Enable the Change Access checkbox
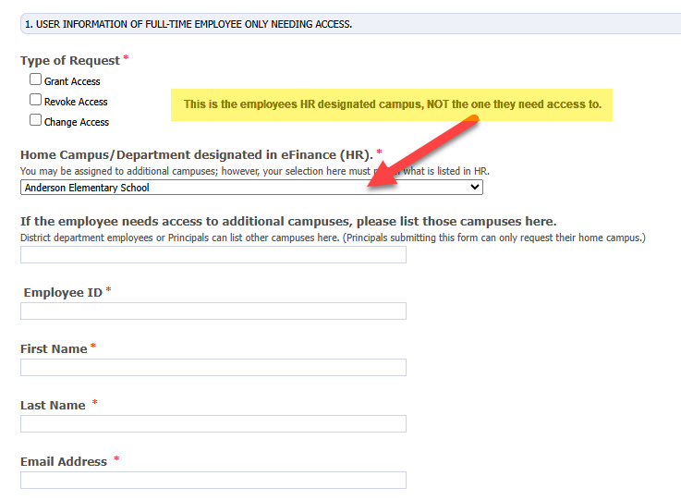Screen dimensions: 681x500 tap(36, 120)
